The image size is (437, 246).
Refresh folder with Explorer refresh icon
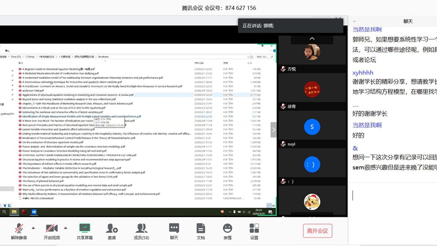tap(252, 57)
